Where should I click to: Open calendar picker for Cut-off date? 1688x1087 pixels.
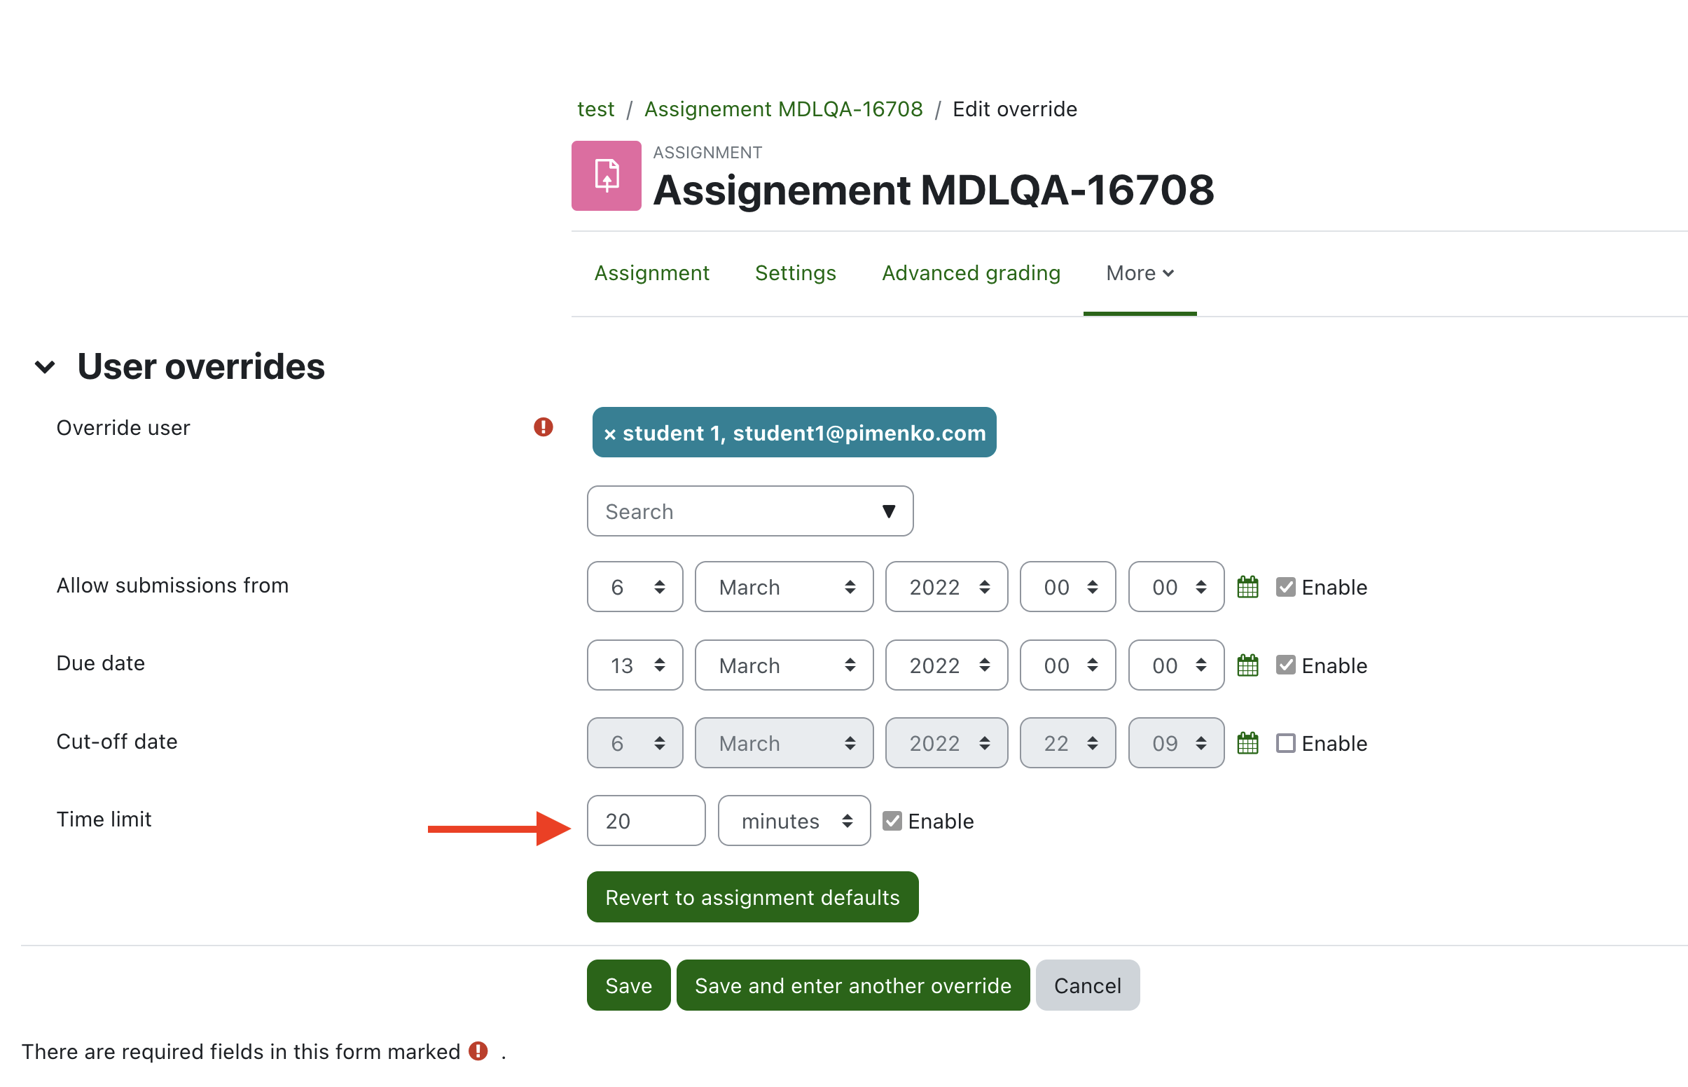(x=1247, y=742)
